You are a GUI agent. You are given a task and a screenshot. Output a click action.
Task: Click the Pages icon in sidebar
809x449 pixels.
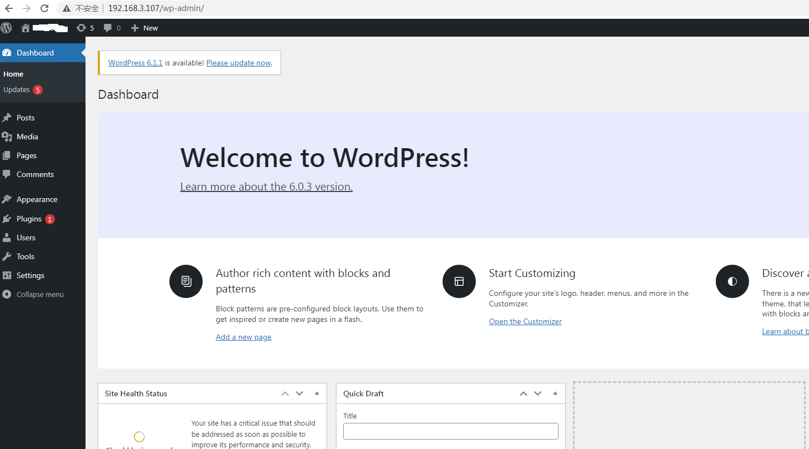pyautogui.click(x=7, y=155)
